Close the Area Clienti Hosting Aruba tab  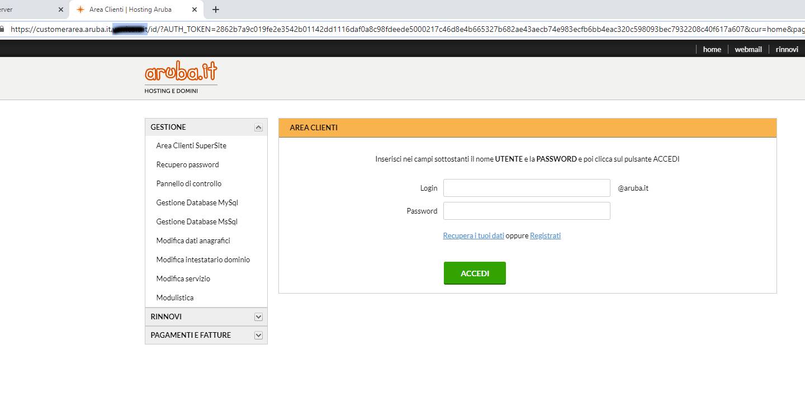point(195,10)
